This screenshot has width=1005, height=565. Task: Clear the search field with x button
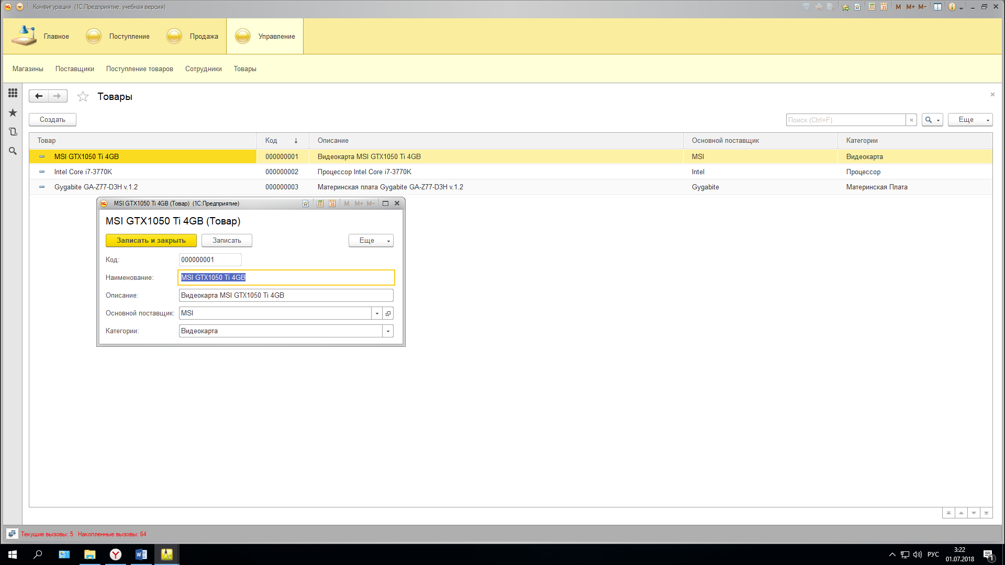tap(911, 120)
